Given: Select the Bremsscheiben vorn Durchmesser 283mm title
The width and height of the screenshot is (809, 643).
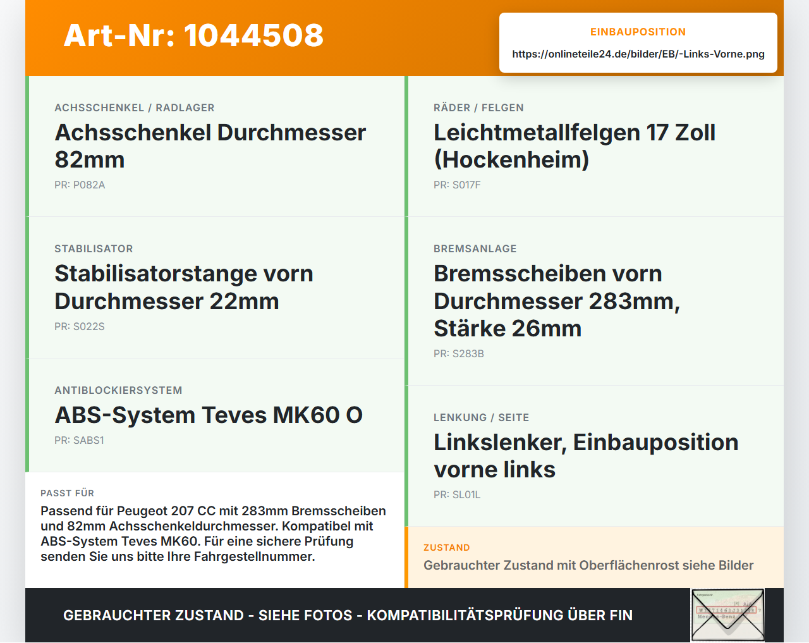Looking at the screenshot, I should tap(557, 301).
